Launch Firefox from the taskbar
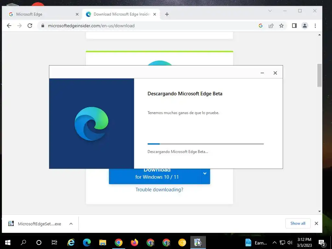This screenshot has width=332, height=249. [x=135, y=243]
